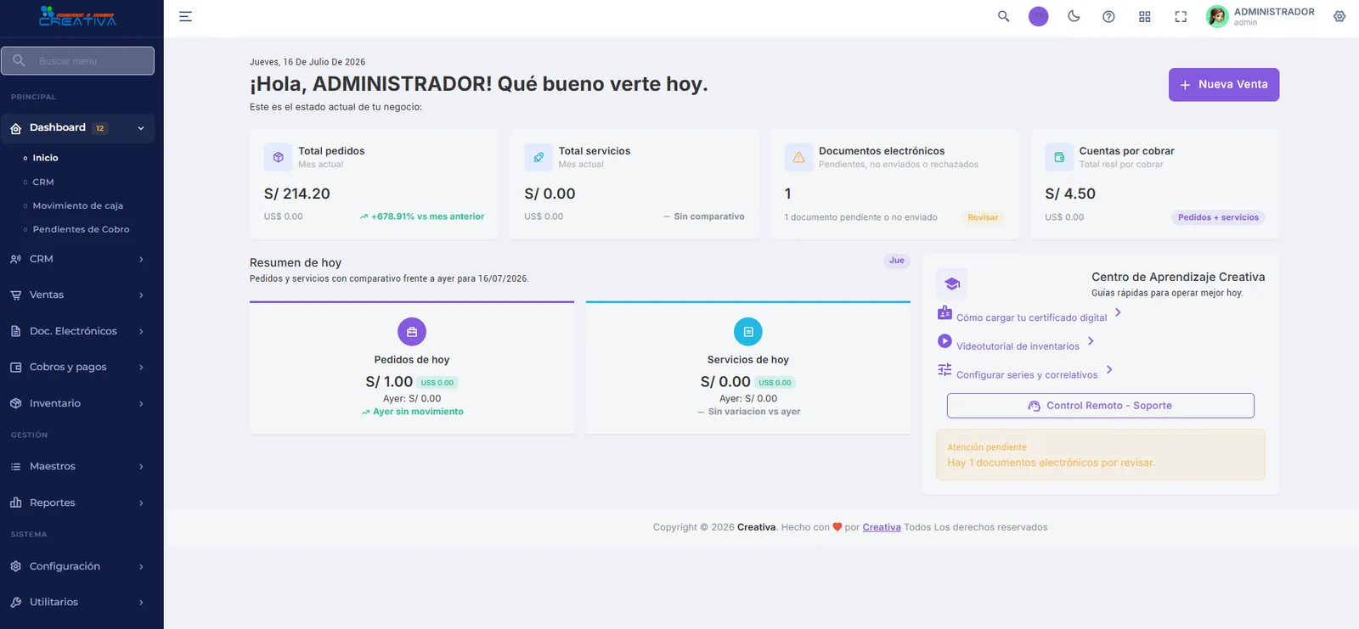Screen dimensions: 1359x629
Task: Open Cómo cargar tu certificado digital guide
Action: pos(1031,317)
